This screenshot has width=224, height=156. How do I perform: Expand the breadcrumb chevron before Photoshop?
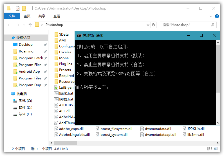tap(42, 25)
